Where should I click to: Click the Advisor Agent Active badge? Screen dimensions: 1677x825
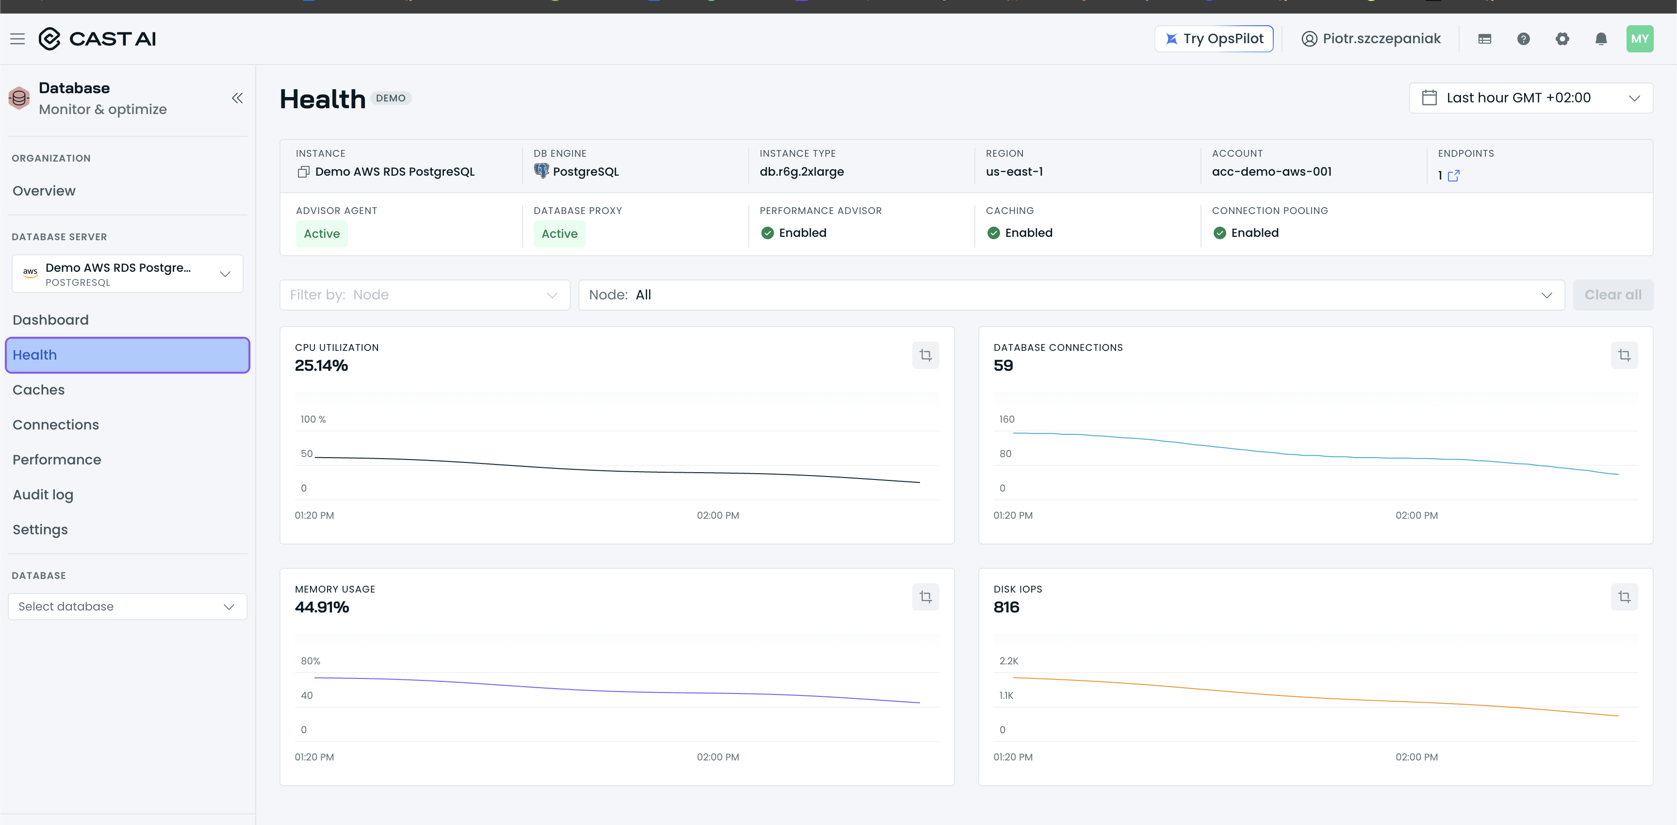[322, 234]
